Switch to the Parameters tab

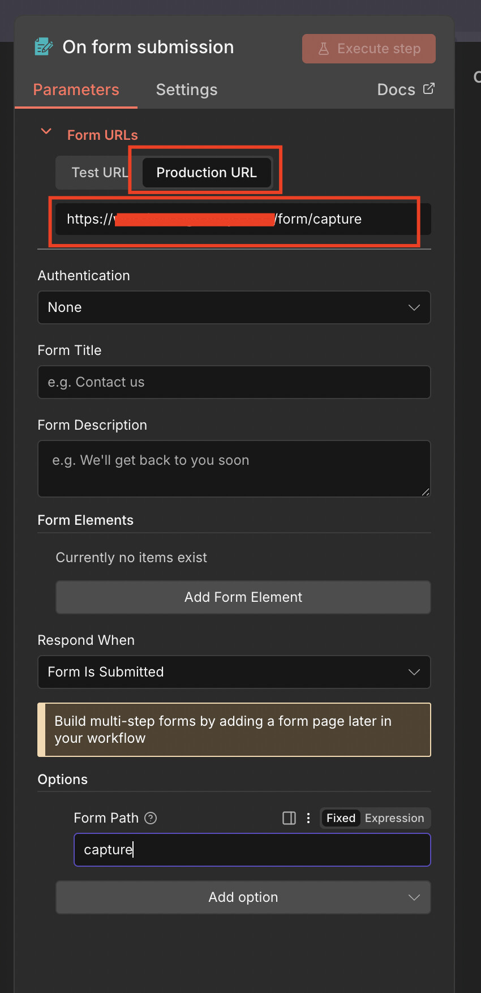click(76, 89)
